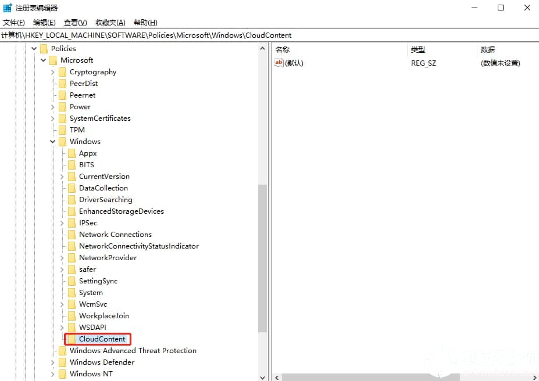Expand the SystemCertificates key
This screenshot has width=539, height=381.
coord(52,118)
